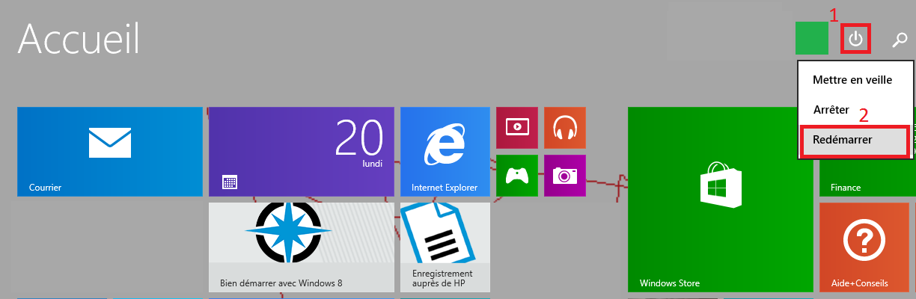Choose Arrêter in the power menu

point(831,110)
